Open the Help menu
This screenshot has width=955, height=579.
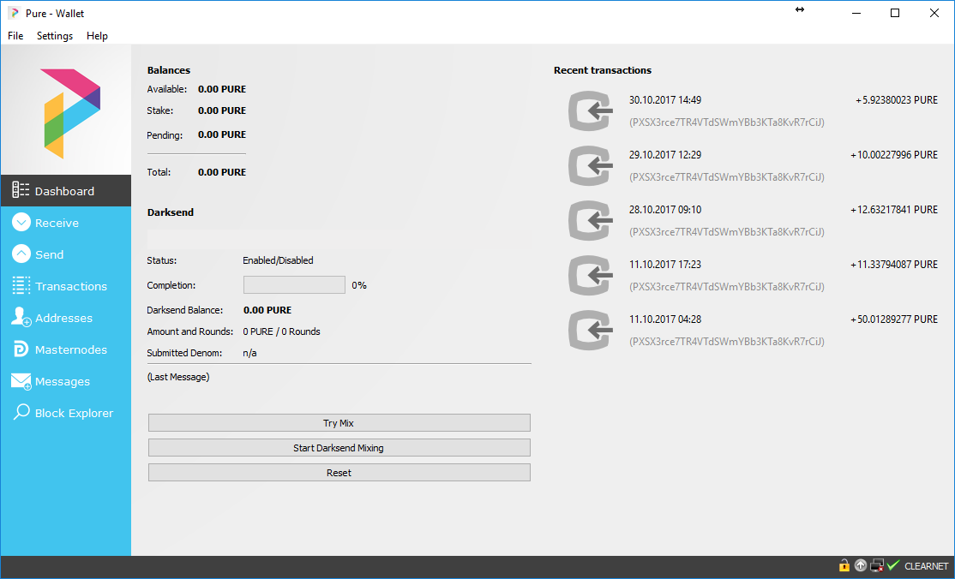coord(97,36)
